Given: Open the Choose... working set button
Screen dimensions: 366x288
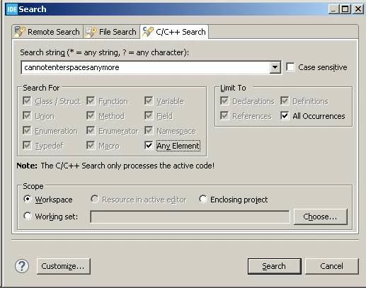Looking at the screenshot, I should tap(320, 217).
